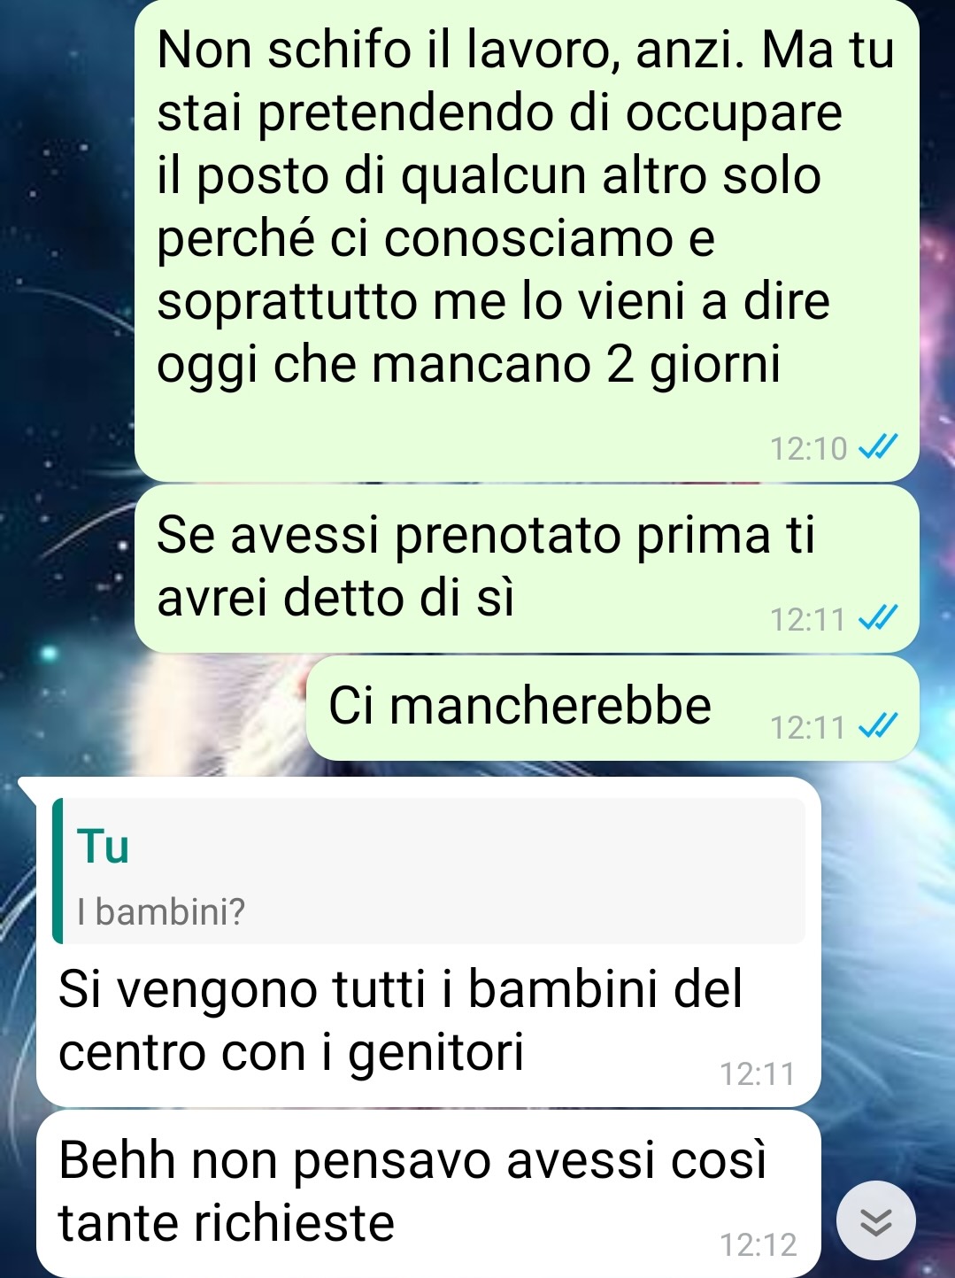Tap the words 'tante richieste' in last message
Image resolution: width=955 pixels, height=1278 pixels.
click(227, 1223)
